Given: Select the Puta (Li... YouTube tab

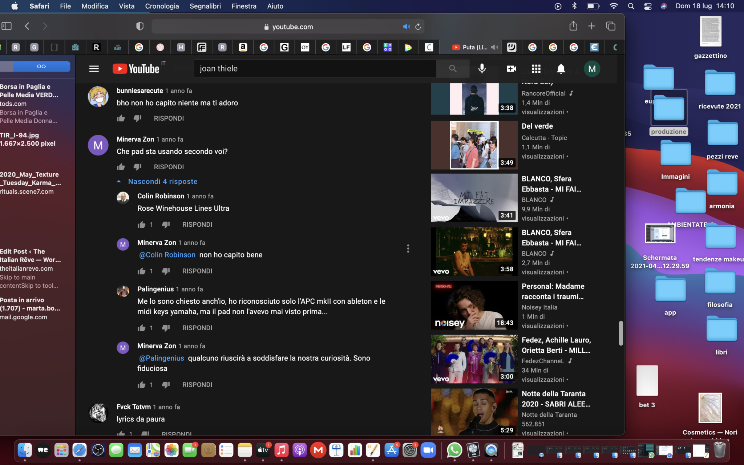Looking at the screenshot, I should click(x=470, y=47).
